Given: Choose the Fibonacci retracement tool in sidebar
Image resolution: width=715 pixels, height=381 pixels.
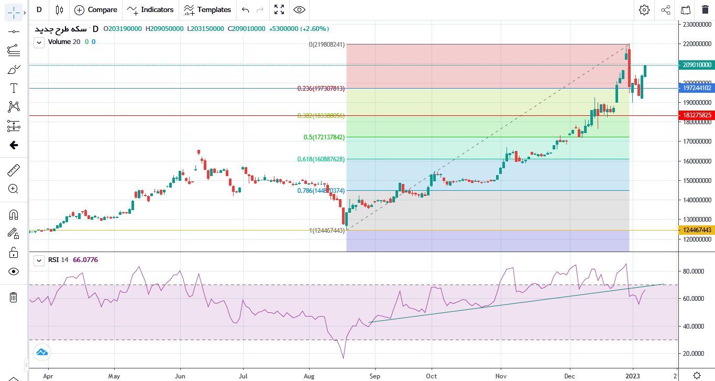Looking at the screenshot, I should 13,50.
